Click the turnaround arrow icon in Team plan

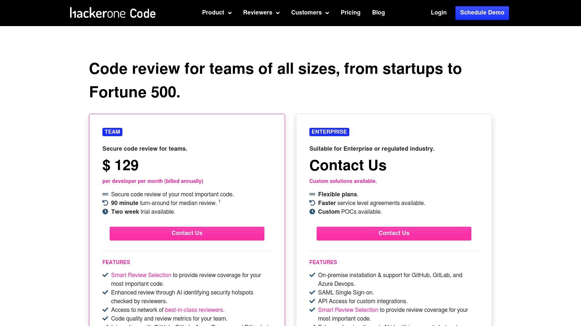tap(105, 203)
